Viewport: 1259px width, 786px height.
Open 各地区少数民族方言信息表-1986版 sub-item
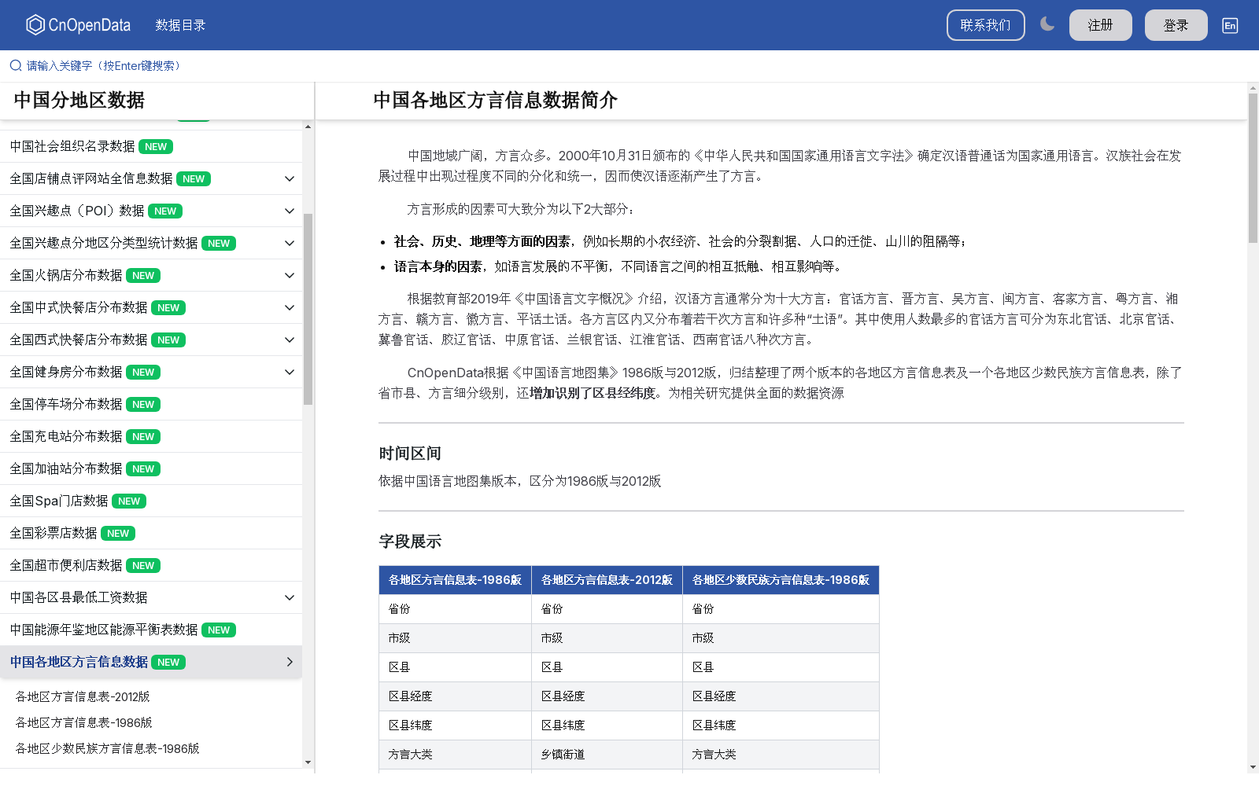click(x=107, y=748)
